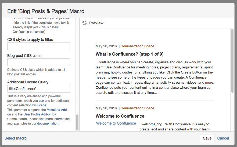Follow the Metadata Add-on link

click(57, 110)
